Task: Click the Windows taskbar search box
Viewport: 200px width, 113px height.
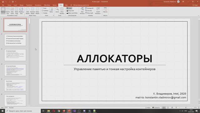Action: [x=23, y=111]
